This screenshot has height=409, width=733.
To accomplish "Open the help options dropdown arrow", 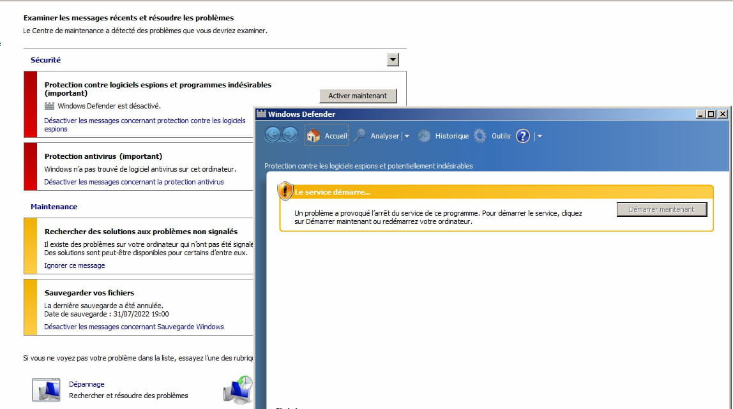I will click(540, 137).
